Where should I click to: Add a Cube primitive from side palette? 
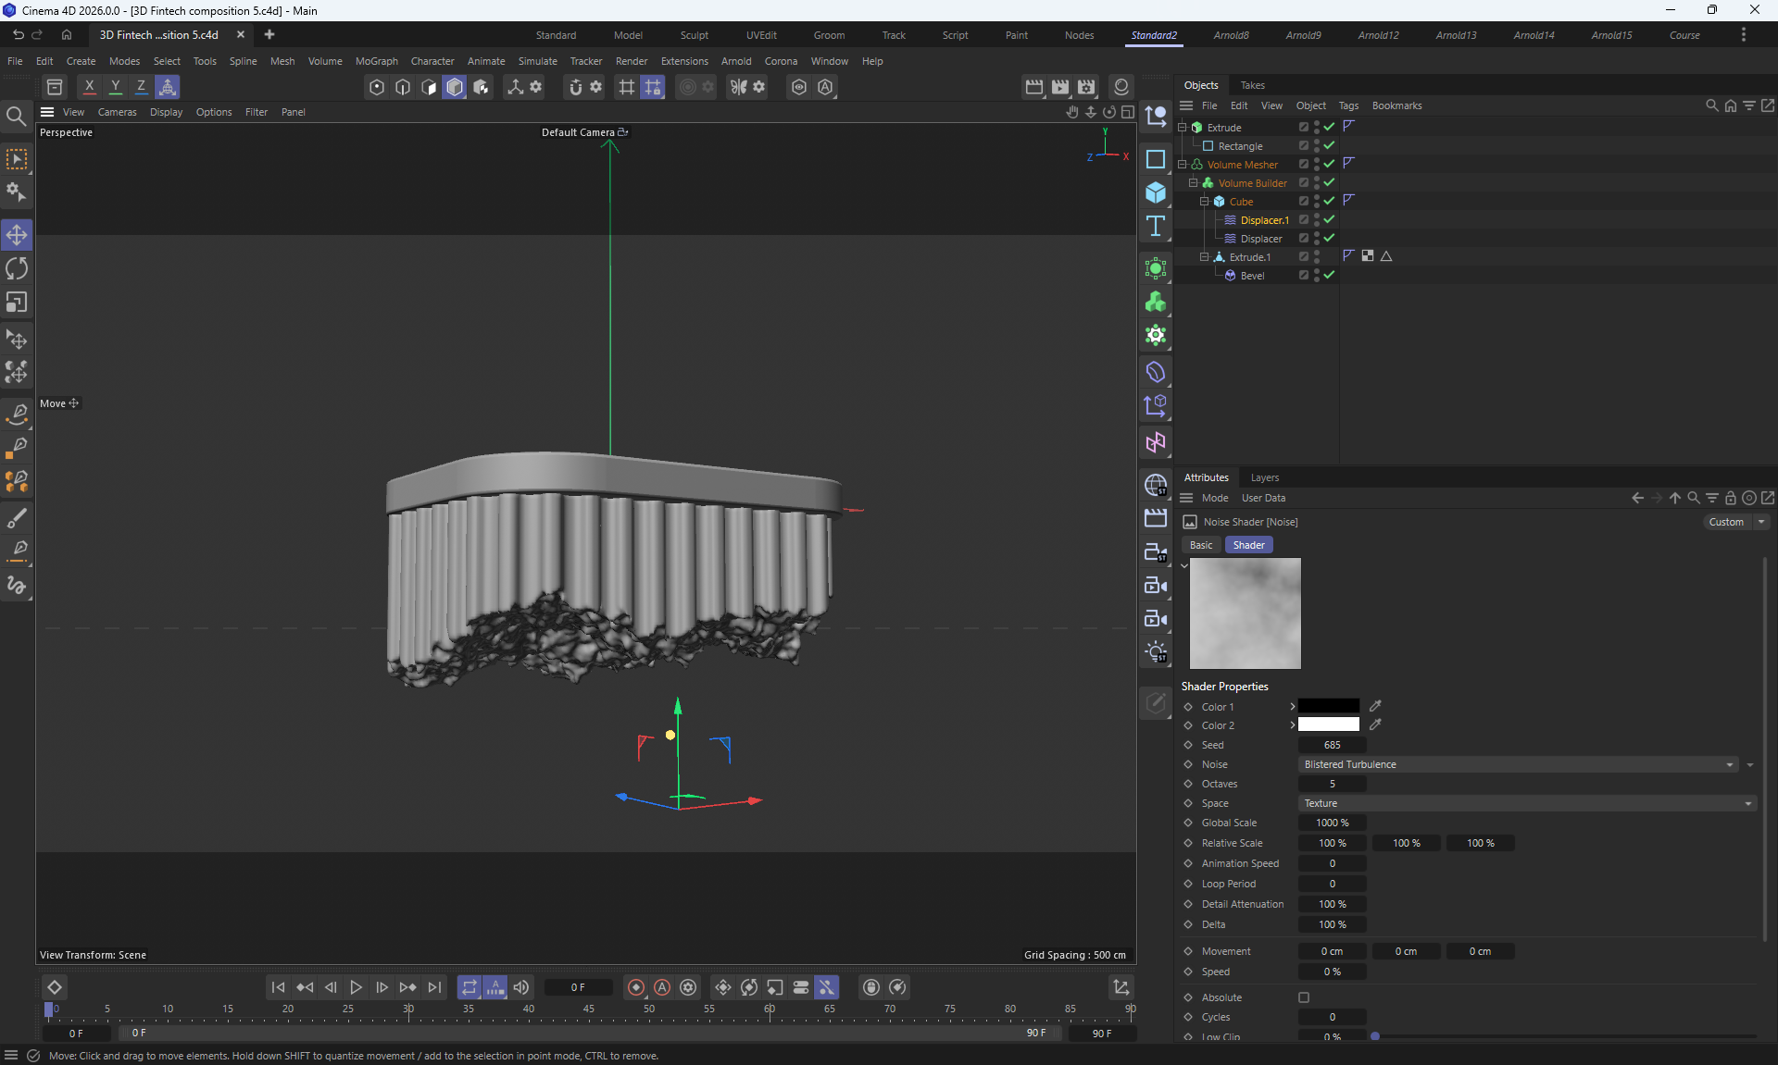tap(1155, 192)
